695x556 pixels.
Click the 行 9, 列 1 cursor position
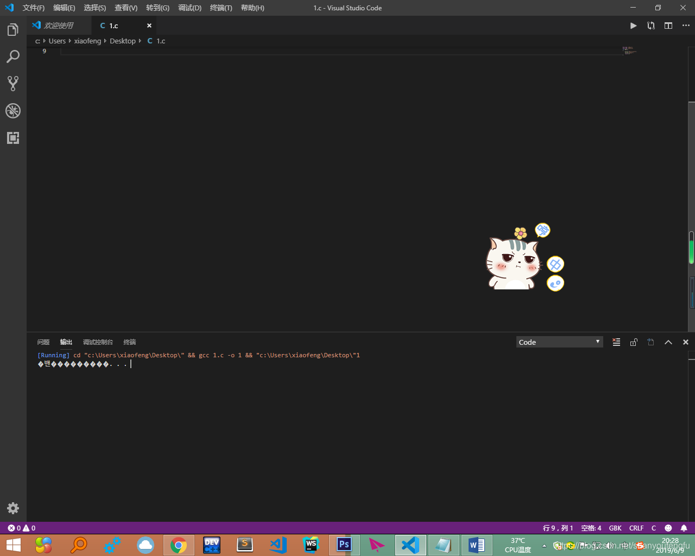(x=558, y=528)
